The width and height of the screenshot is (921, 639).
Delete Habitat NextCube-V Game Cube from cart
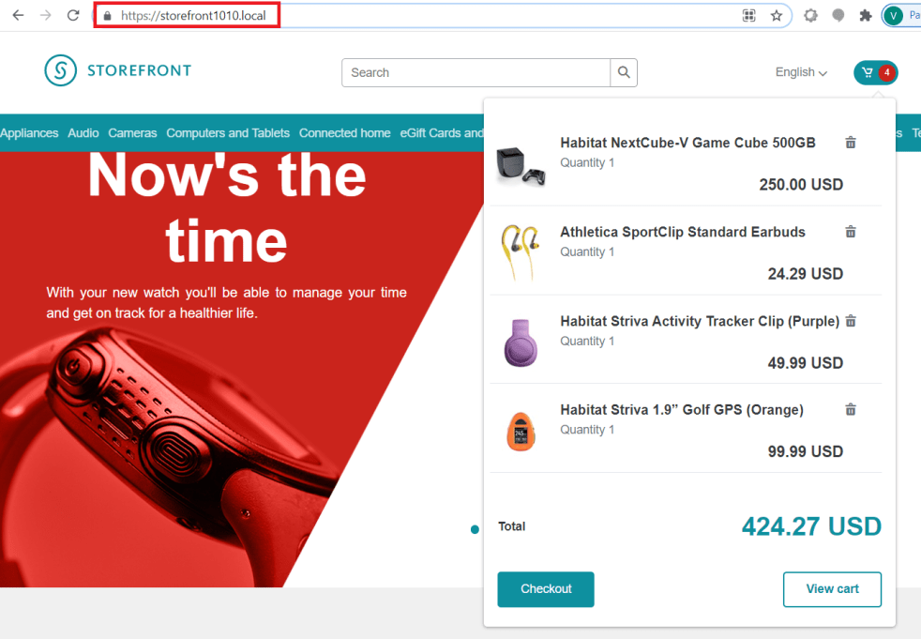click(851, 143)
